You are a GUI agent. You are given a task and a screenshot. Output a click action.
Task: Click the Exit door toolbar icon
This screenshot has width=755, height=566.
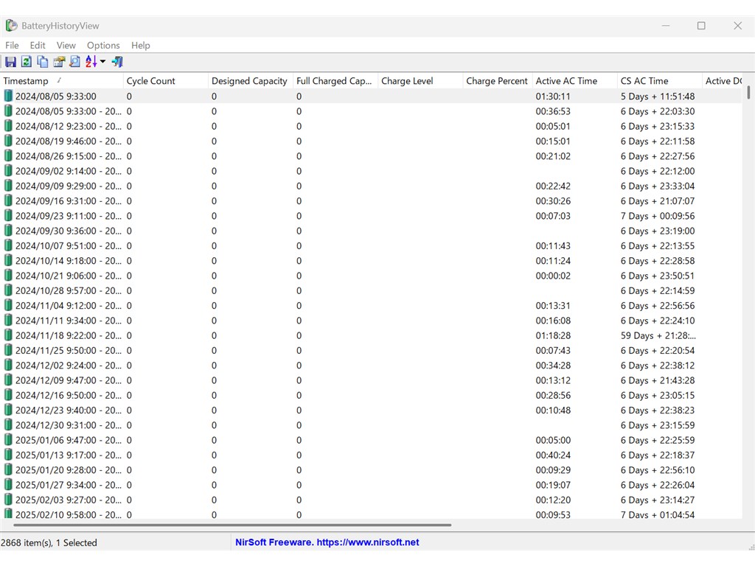117,62
